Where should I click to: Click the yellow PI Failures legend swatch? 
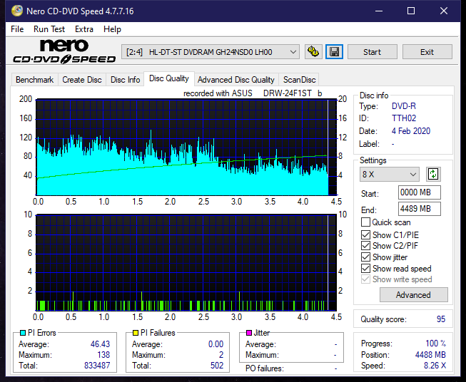[x=136, y=333]
